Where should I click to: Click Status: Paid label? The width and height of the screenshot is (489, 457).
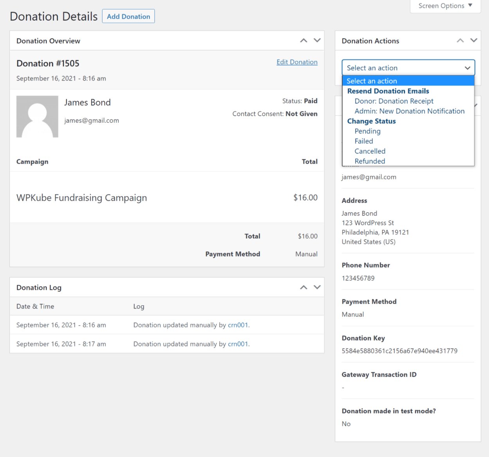[300, 101]
